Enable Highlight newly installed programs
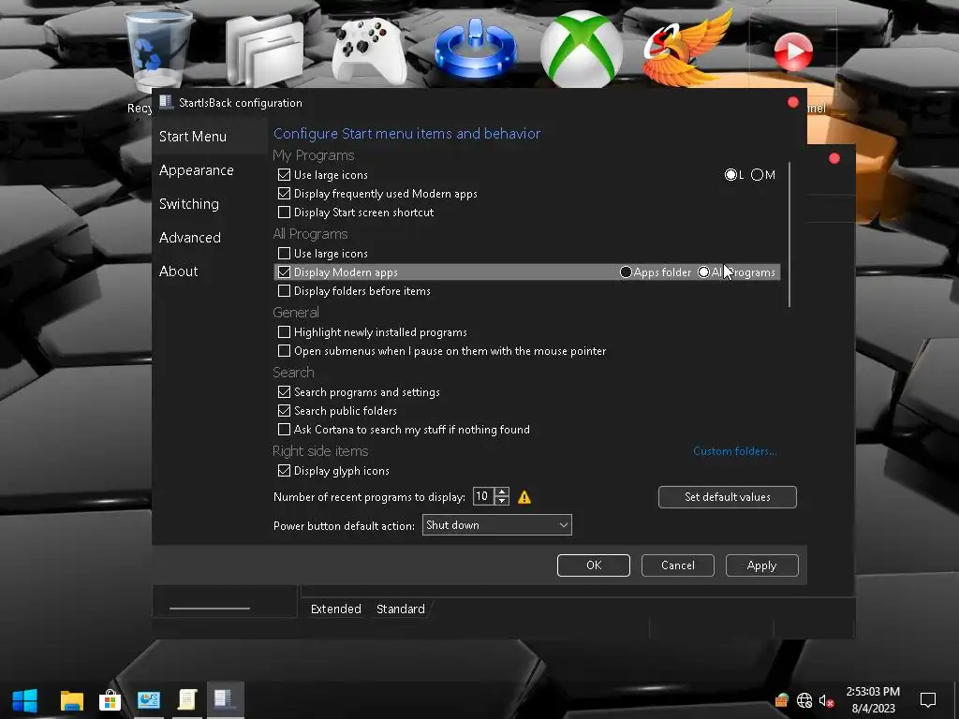 click(x=284, y=332)
